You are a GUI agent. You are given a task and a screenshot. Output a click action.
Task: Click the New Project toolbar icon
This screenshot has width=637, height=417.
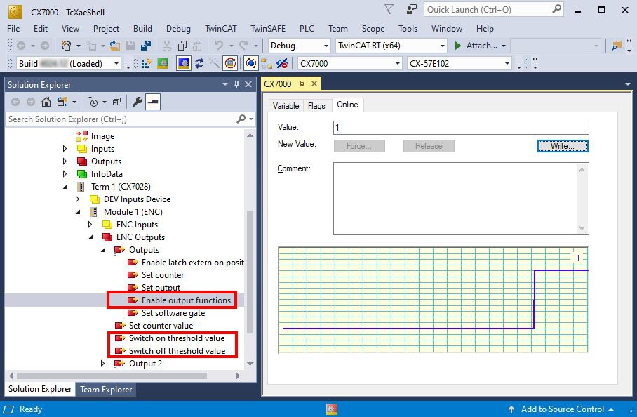click(66, 46)
